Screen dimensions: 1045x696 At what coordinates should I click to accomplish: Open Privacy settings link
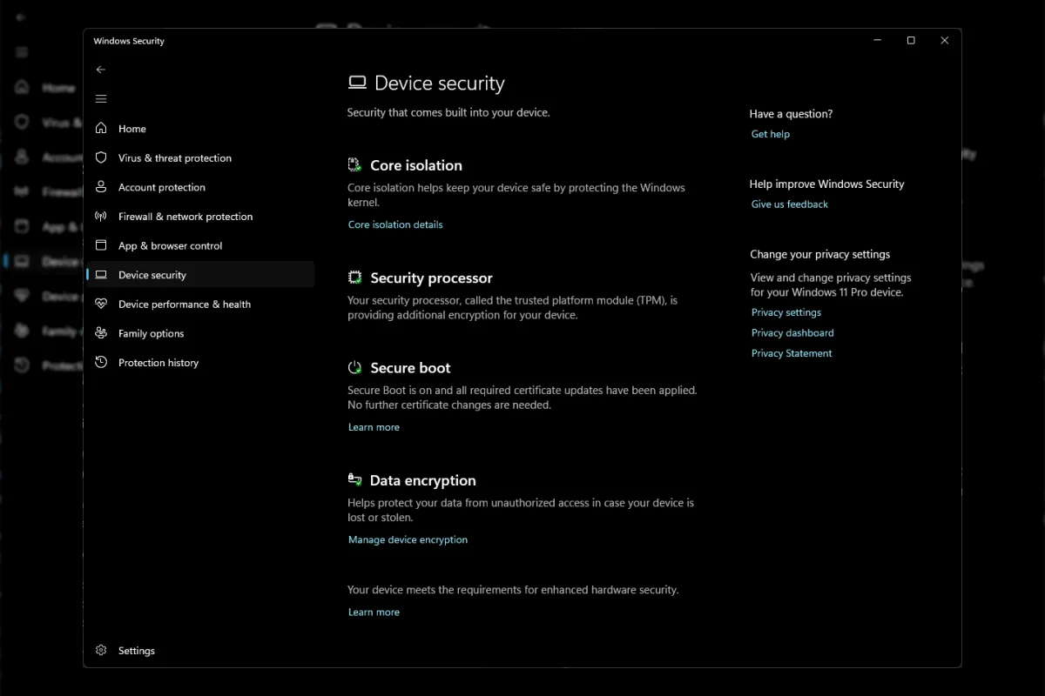tap(786, 312)
